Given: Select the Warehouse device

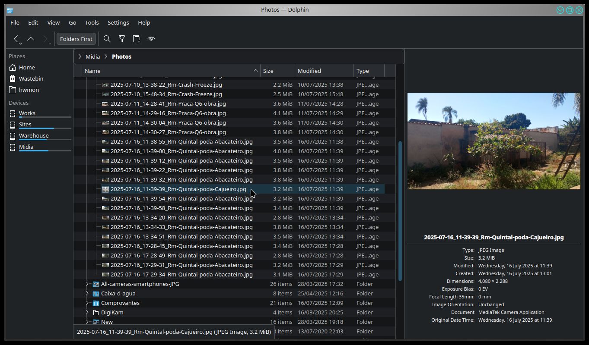Looking at the screenshot, I should (x=34, y=135).
